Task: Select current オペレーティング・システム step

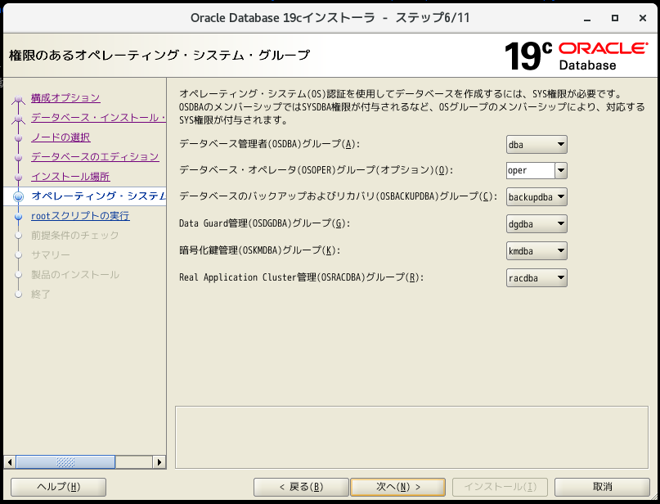Action: 98,196
